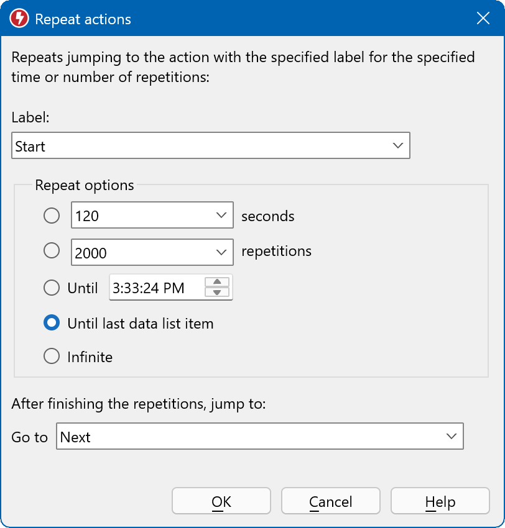Viewport: 505px width, 528px height.
Task: Click the red lightning app icon in title bar
Action: tap(19, 19)
